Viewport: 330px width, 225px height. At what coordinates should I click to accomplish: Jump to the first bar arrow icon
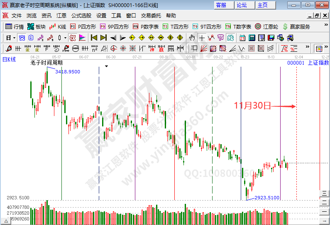pyautogui.click(x=94, y=38)
